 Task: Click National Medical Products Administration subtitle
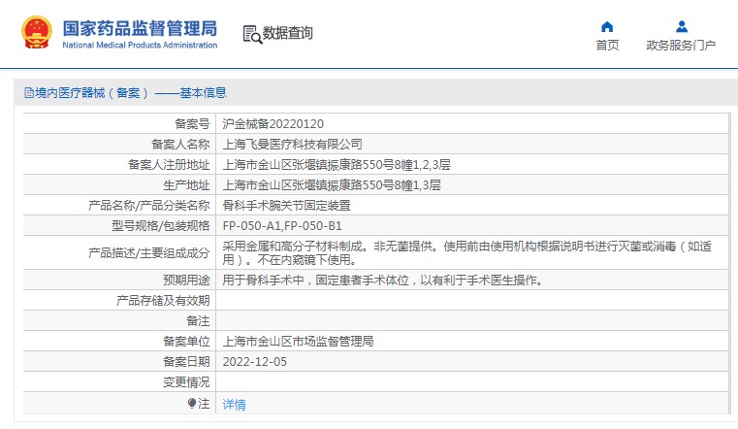point(140,46)
